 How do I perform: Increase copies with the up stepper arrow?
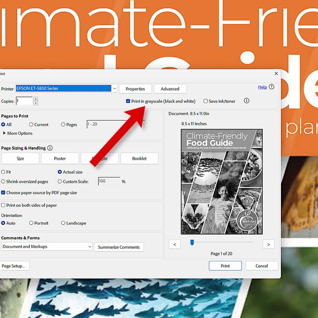point(36,99)
